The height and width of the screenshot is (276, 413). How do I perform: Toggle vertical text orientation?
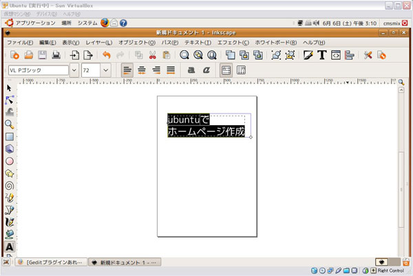241,70
